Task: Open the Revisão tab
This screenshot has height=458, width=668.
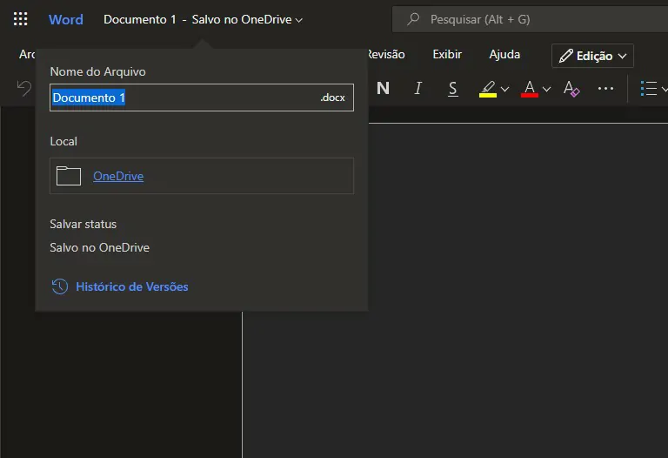Action: [386, 55]
